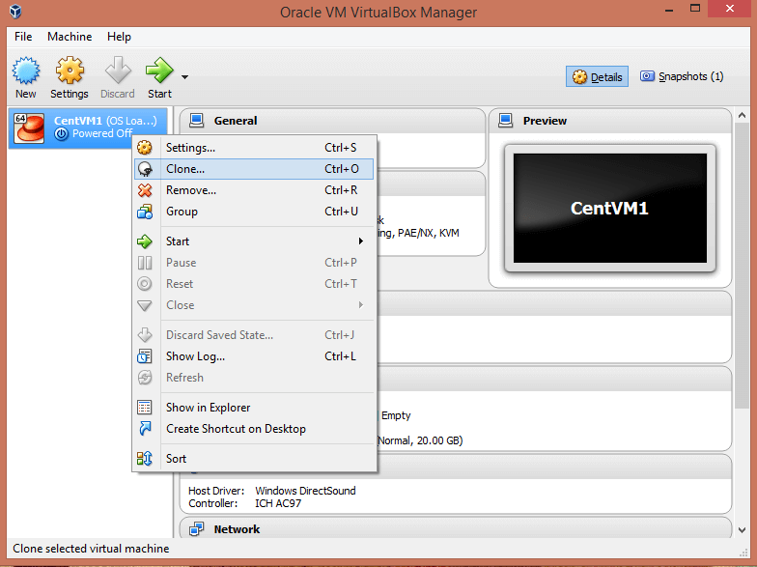
Task: Click the red X Remove icon
Action: [x=145, y=190]
